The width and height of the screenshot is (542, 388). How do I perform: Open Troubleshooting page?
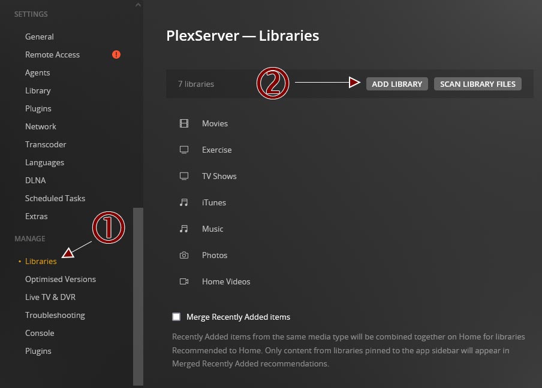(x=55, y=315)
